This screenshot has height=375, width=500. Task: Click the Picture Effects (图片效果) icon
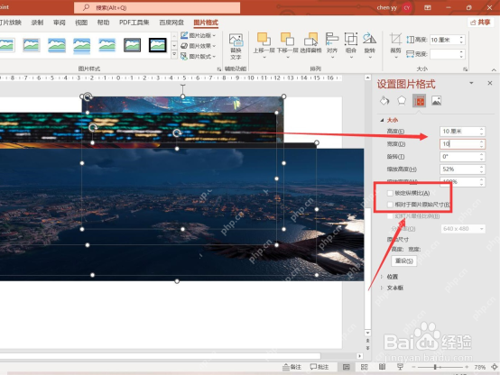click(184, 46)
